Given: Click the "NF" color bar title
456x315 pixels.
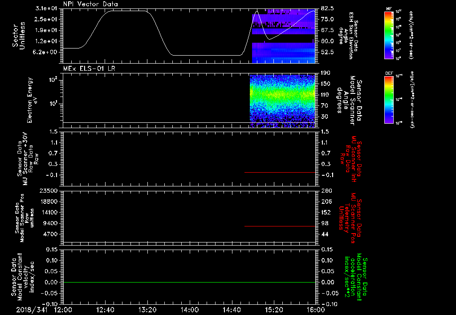Looking at the screenshot, I should click(389, 9).
